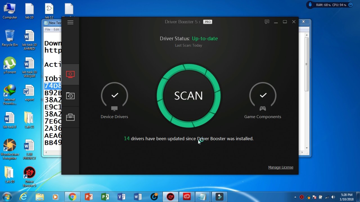Viewport: 360px width, 202px height.
Task: Select the Internet Download Manager desktop shortcut
Action: click(10, 95)
